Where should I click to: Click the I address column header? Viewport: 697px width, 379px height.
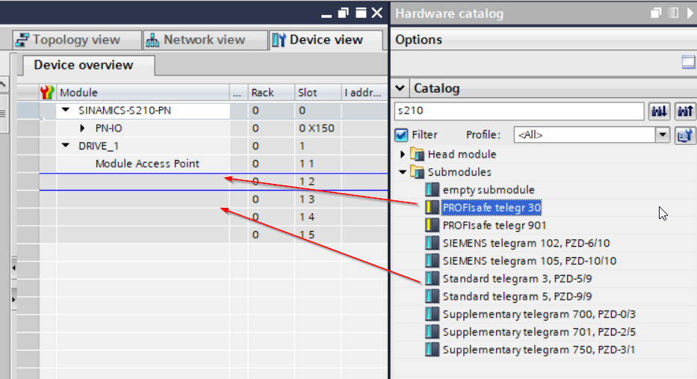365,93
